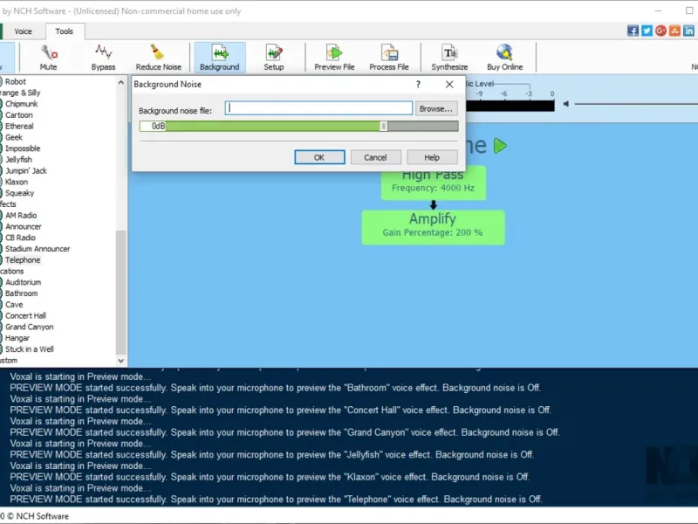Select the Jumpin' Jack voice
The width and height of the screenshot is (698, 524).
pos(26,170)
